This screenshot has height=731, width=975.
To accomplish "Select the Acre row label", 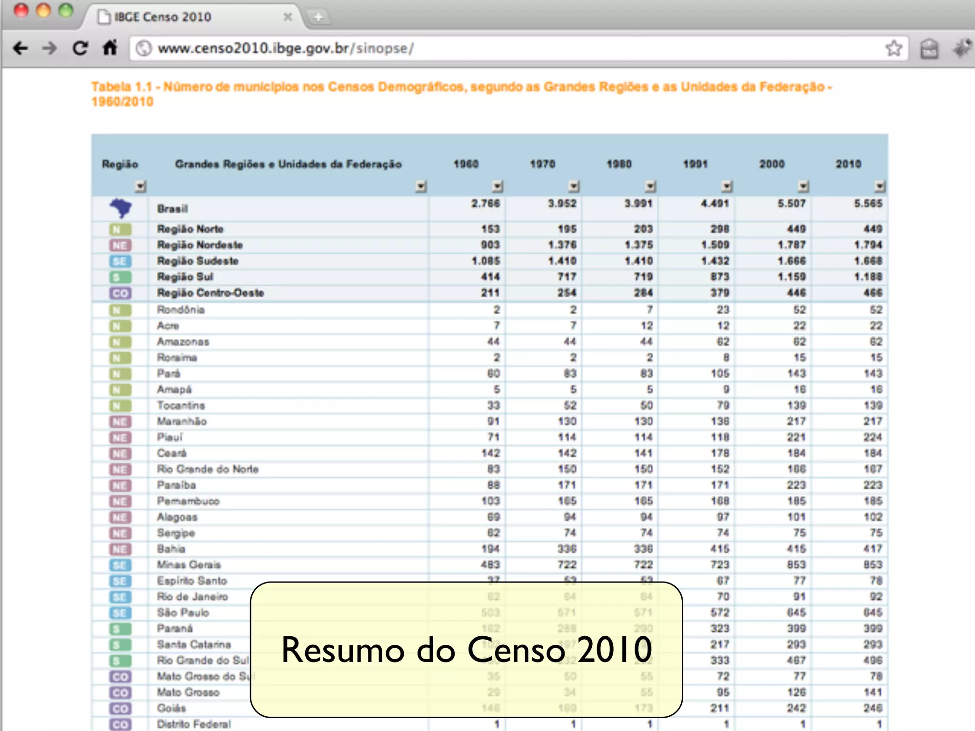I will [x=168, y=326].
